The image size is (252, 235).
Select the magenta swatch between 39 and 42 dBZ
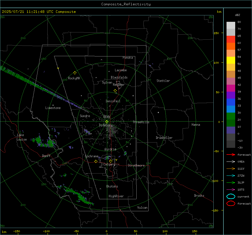pyautogui.click(x=231, y=88)
